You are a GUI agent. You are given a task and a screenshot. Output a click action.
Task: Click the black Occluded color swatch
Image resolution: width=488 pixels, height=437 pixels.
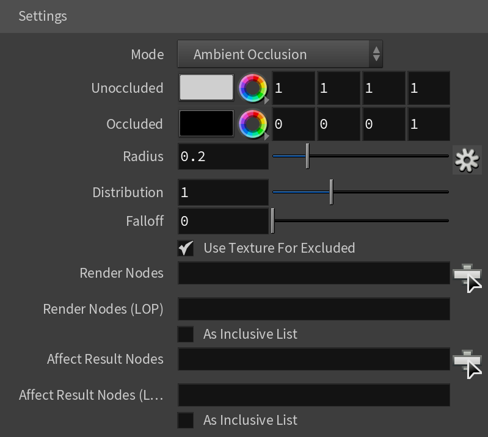[x=206, y=123]
